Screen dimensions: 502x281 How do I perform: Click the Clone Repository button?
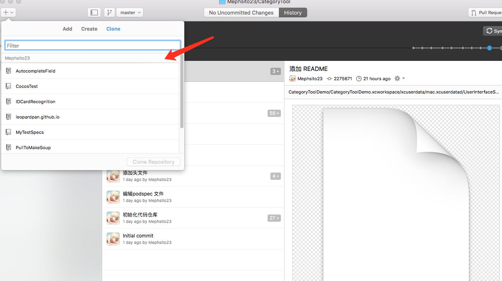154,162
